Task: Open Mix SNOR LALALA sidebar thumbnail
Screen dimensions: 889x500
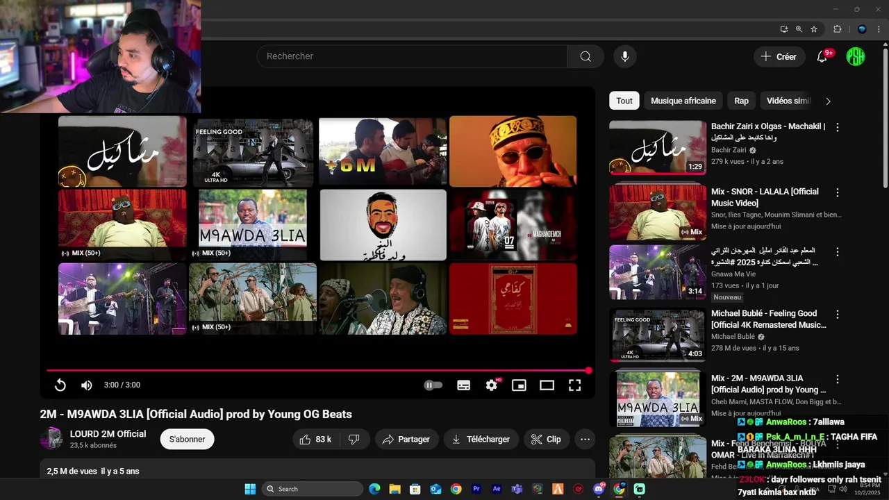Action: pos(658,211)
